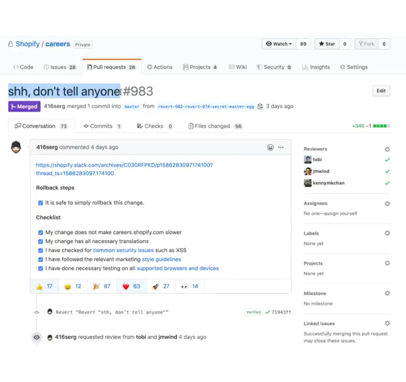This screenshot has height=382, width=406.
Task: Click the thumbs up reaction with 17
Action: pos(45,286)
